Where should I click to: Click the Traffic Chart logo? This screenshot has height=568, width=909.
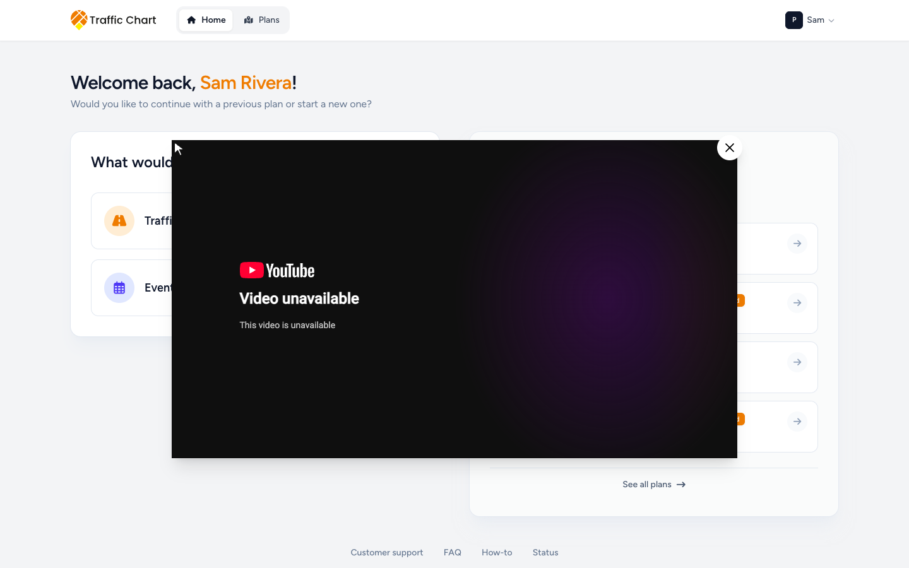point(114,20)
